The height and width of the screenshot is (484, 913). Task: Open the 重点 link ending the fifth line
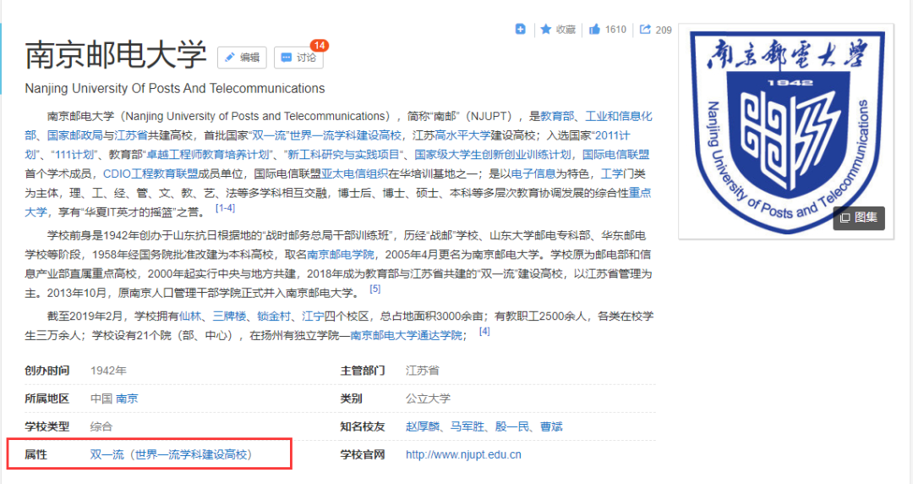tap(640, 193)
